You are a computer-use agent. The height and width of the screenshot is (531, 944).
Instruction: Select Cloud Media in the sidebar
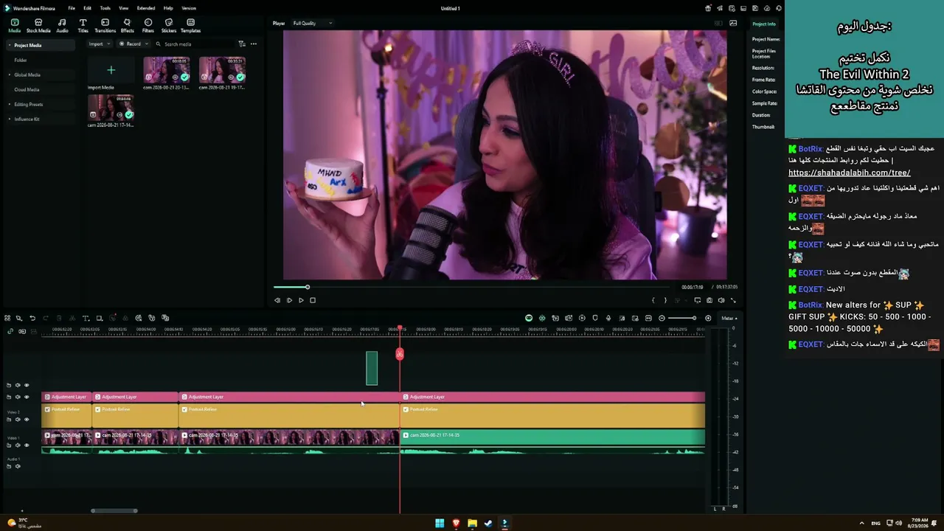27,89
